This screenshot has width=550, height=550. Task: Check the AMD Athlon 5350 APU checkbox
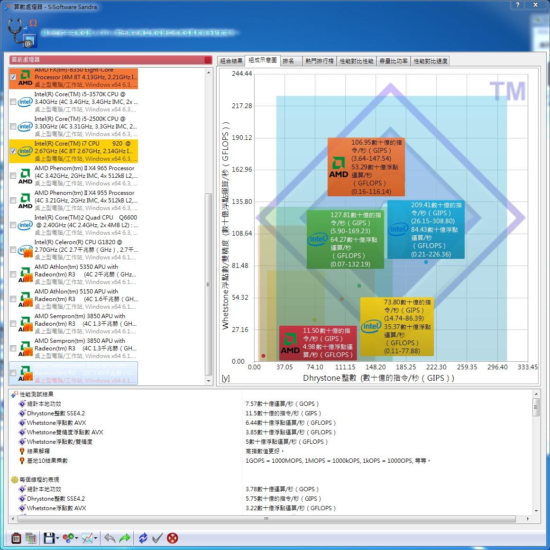(x=13, y=275)
